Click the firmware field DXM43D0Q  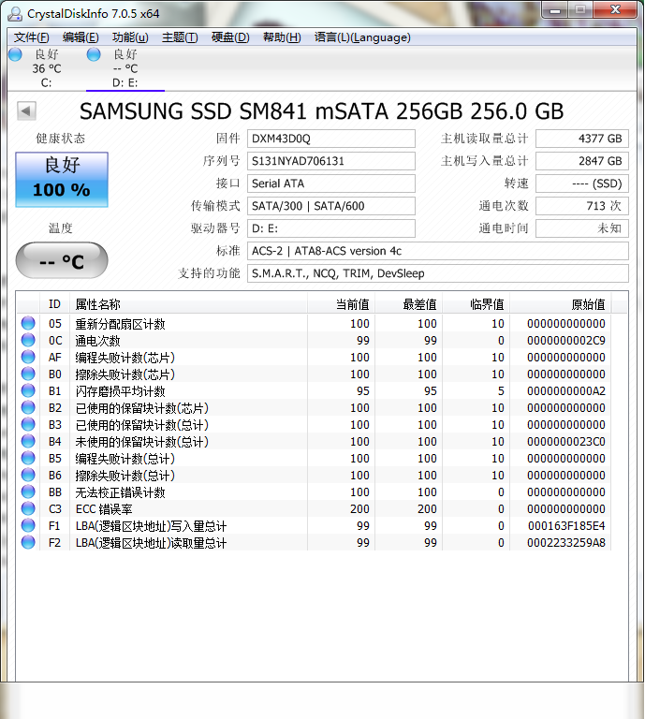[x=331, y=139]
